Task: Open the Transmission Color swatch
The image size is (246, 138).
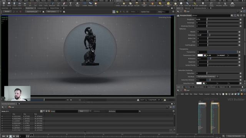Action: pos(200,55)
